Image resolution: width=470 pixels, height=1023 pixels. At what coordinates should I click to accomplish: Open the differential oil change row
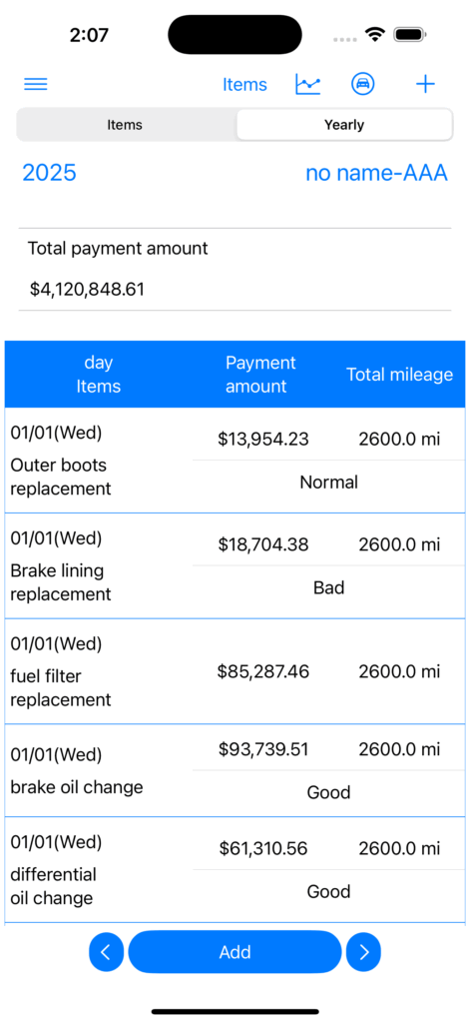pyautogui.click(x=235, y=870)
